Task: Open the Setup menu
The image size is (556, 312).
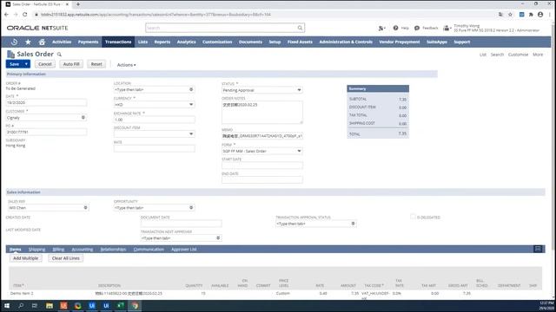Action: pos(275,42)
